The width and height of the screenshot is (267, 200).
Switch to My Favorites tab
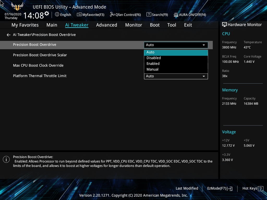[x=25, y=25]
